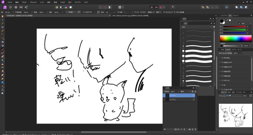Click the zoom in plus button in Navigator
This screenshot has width=253, height=135.
click(250, 96)
